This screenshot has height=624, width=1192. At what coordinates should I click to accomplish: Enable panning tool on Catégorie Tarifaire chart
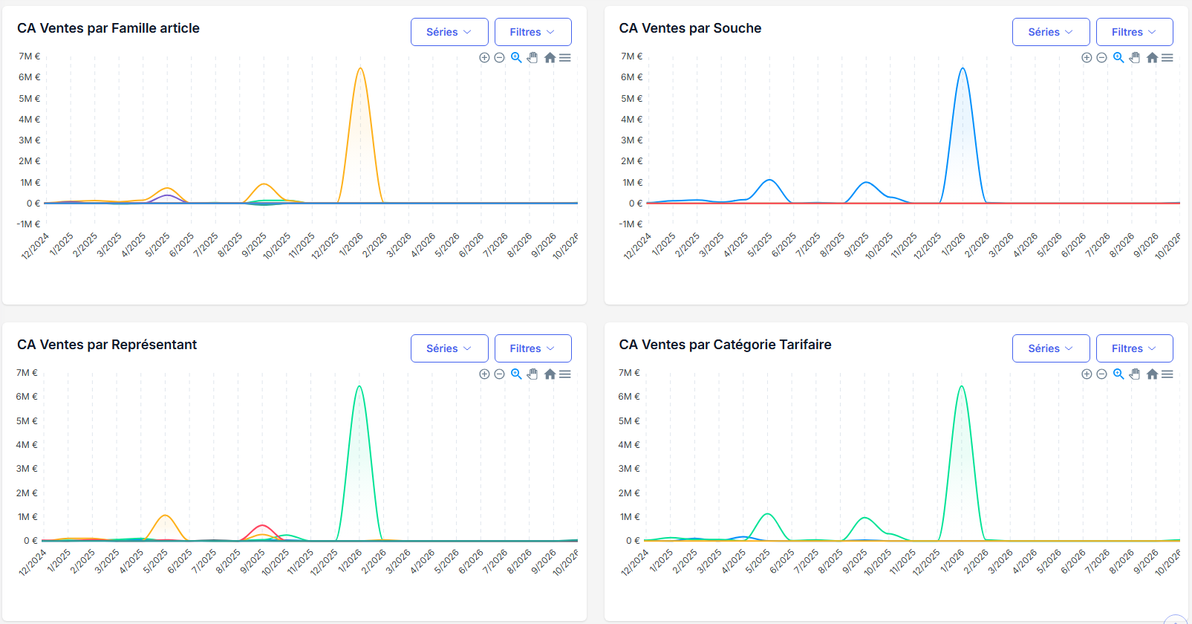point(1135,374)
